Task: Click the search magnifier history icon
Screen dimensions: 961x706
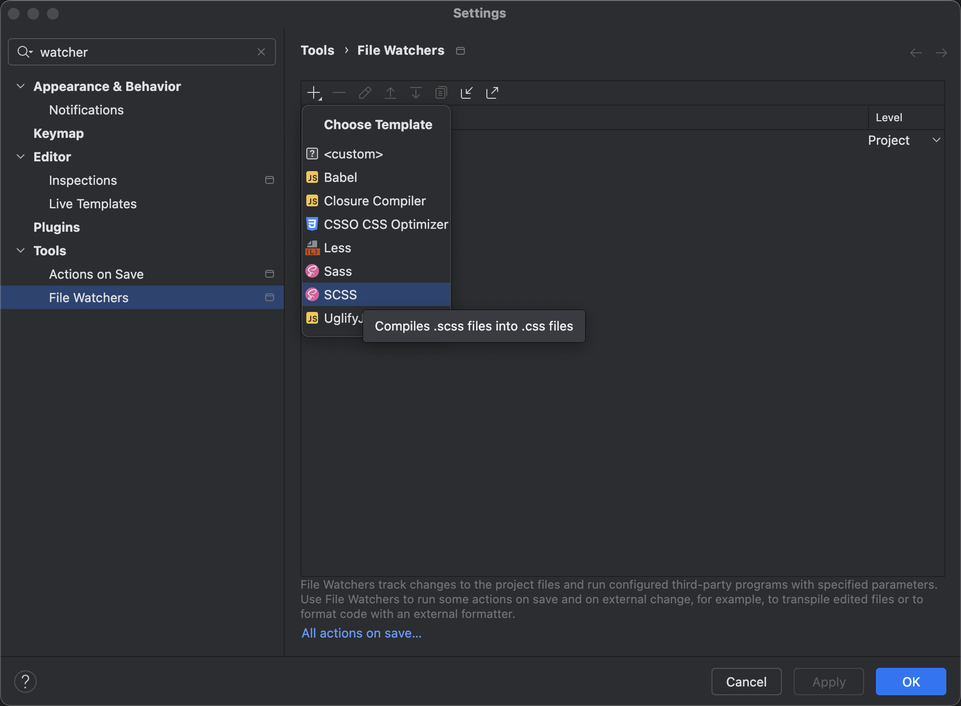Action: pos(24,52)
